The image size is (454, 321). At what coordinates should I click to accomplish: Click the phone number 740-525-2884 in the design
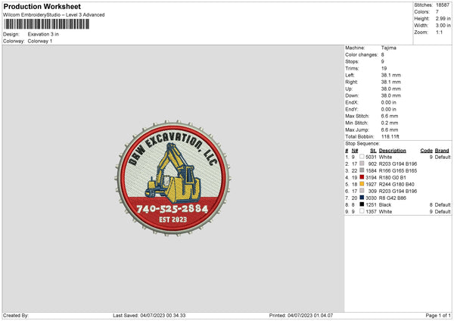(x=173, y=209)
